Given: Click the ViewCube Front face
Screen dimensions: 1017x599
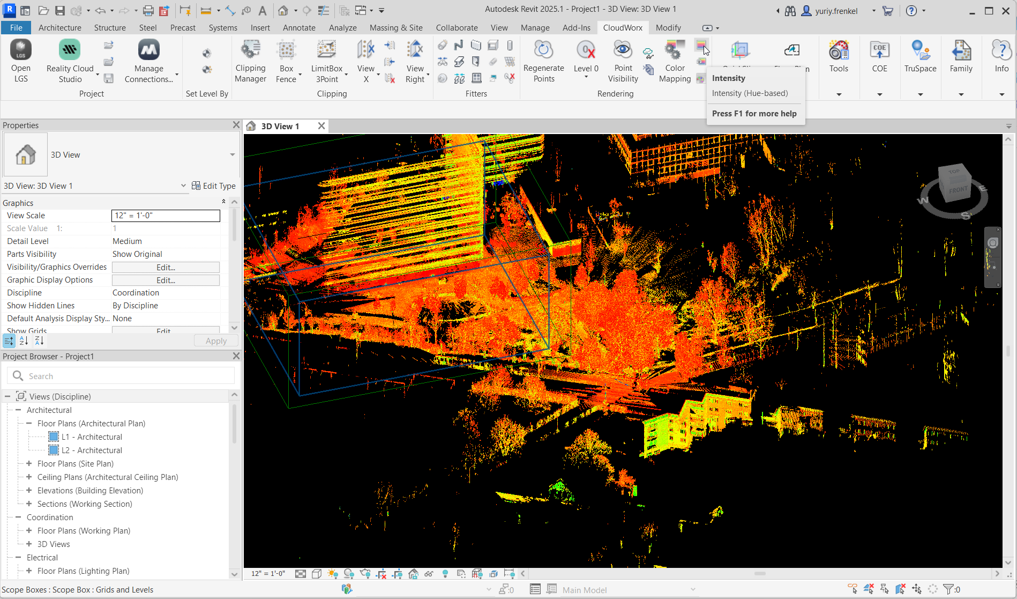Looking at the screenshot, I should [x=958, y=190].
